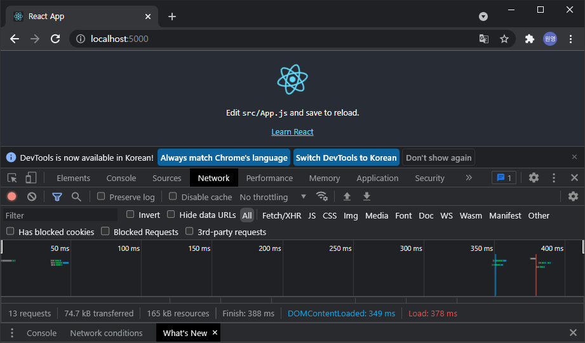Check Blocked Requests
The image size is (585, 343).
(105, 231)
